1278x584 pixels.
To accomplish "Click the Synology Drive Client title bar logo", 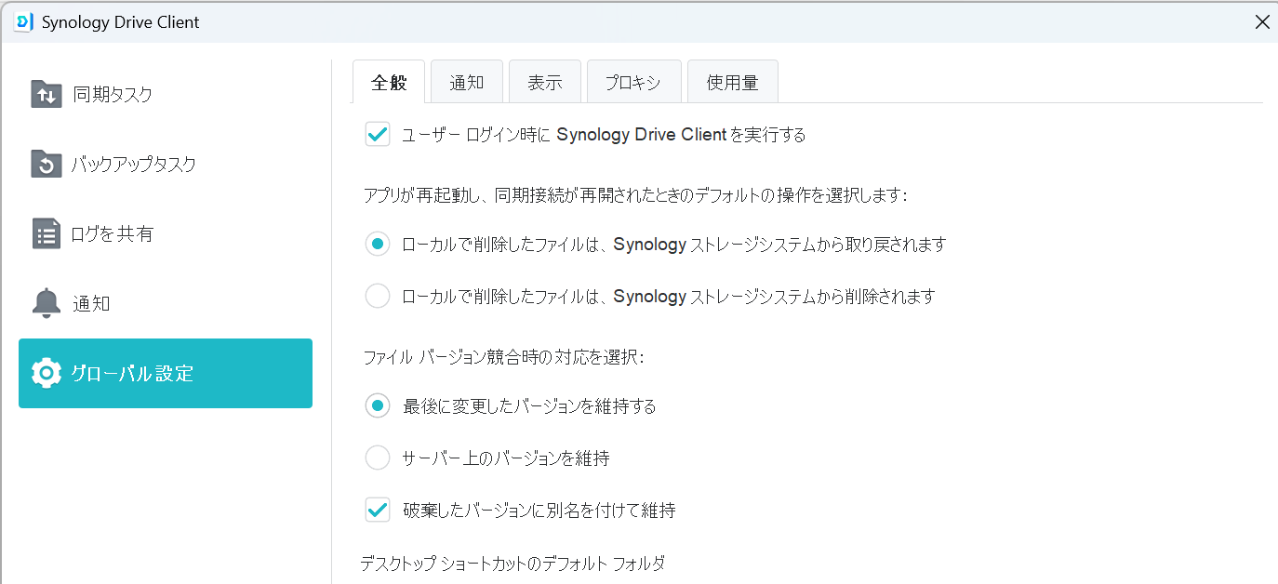I will pos(24,21).
